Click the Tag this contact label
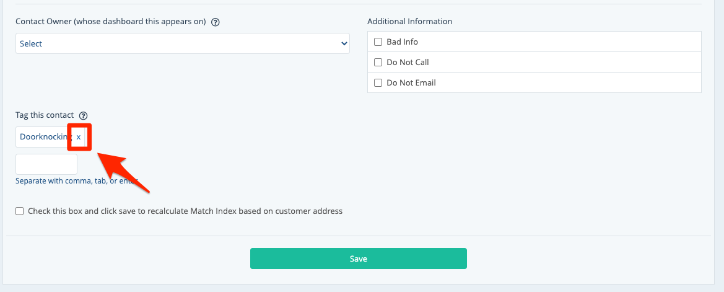Viewport: 724px width, 292px height. coord(45,115)
